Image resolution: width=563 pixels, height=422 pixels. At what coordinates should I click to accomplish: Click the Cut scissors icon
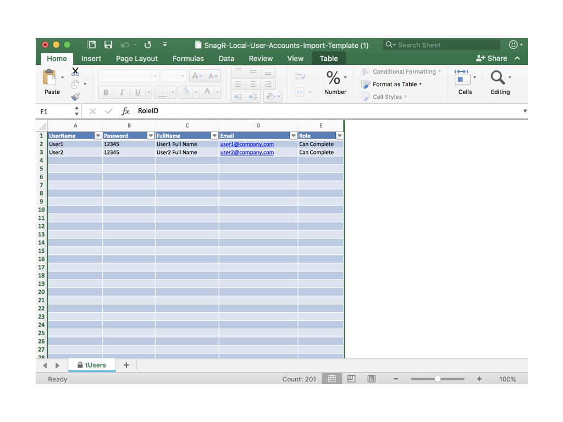pos(75,72)
